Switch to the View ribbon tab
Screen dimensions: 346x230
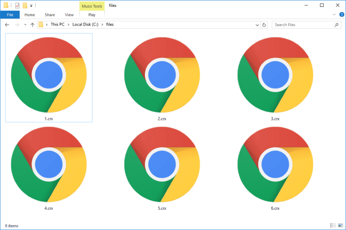[68, 15]
